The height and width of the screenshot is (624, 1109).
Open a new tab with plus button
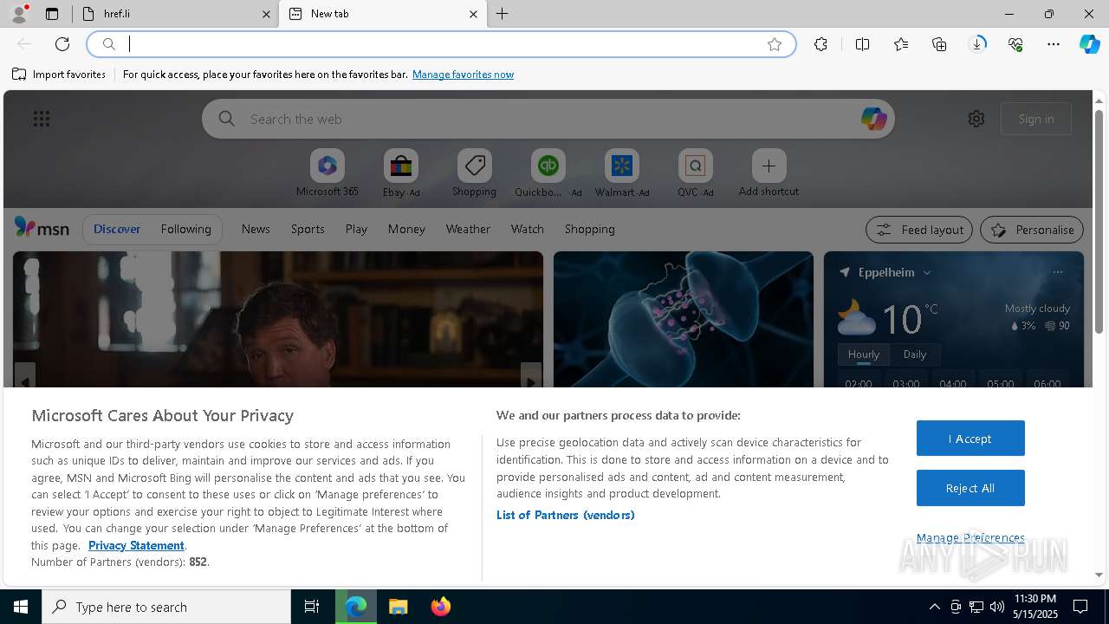pos(503,14)
